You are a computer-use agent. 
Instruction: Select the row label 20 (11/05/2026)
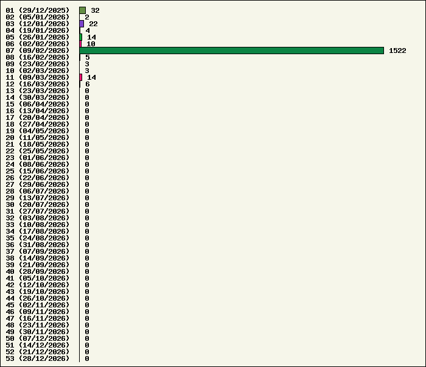click(38, 138)
